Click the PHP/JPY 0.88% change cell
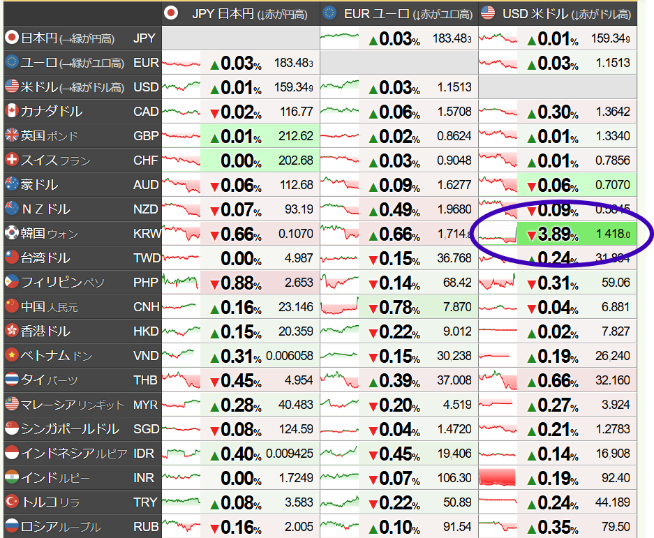The height and width of the screenshot is (538, 654). pos(235,283)
